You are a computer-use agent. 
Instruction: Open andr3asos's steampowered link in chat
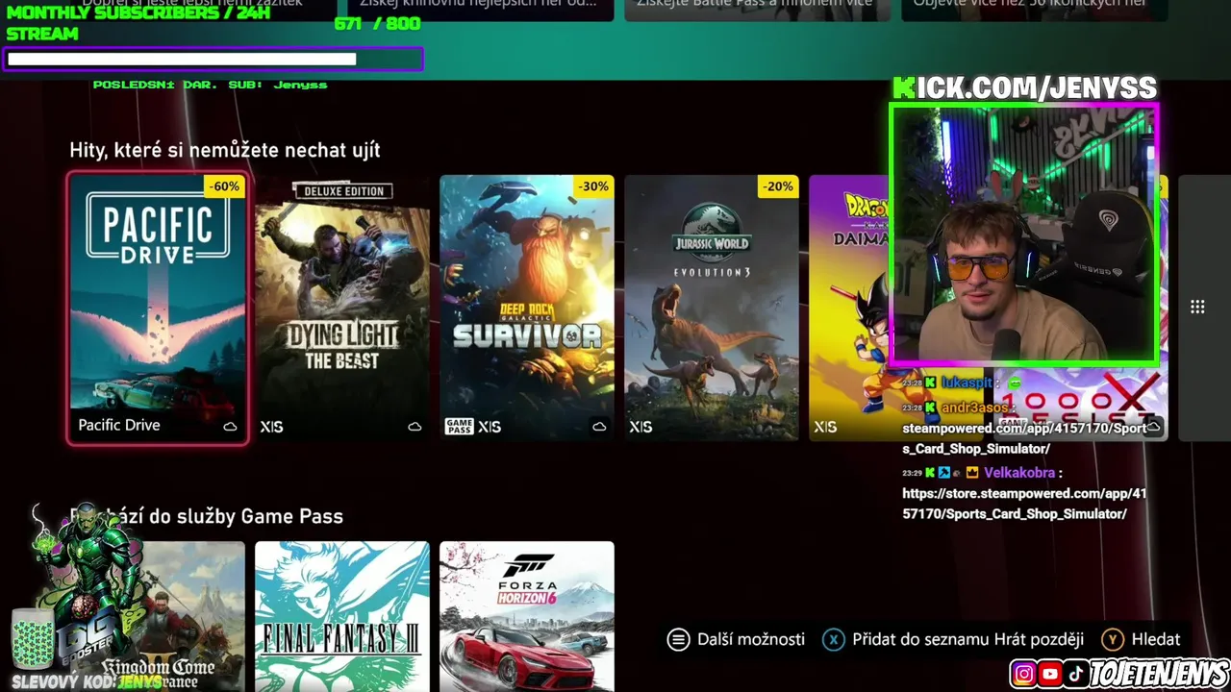1024,438
